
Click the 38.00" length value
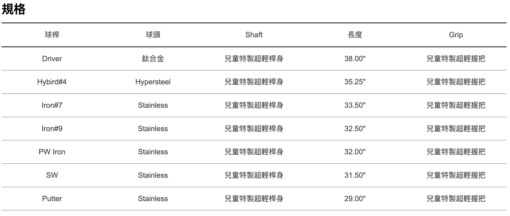355,59
